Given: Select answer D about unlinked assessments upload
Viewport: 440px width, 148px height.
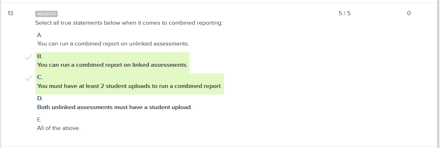Looking at the screenshot, I should [x=114, y=103].
